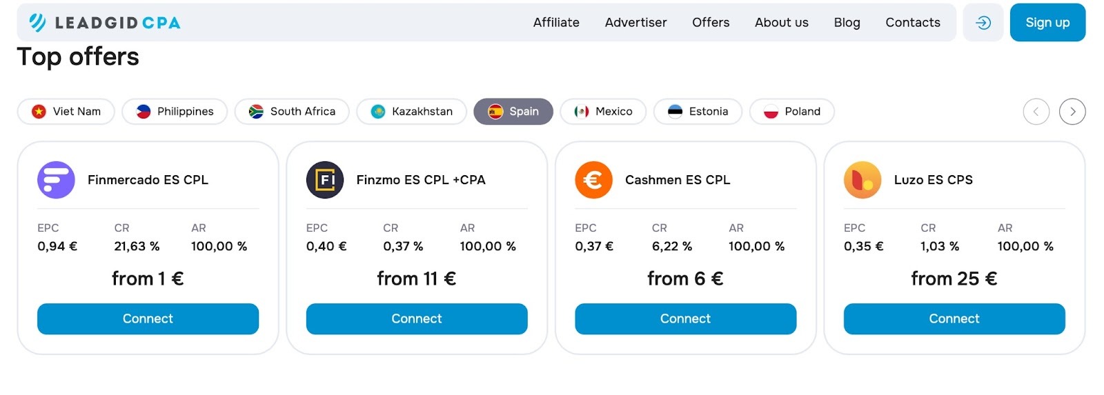Open the Affiliate menu item
This screenshot has width=1104, height=395.
556,23
